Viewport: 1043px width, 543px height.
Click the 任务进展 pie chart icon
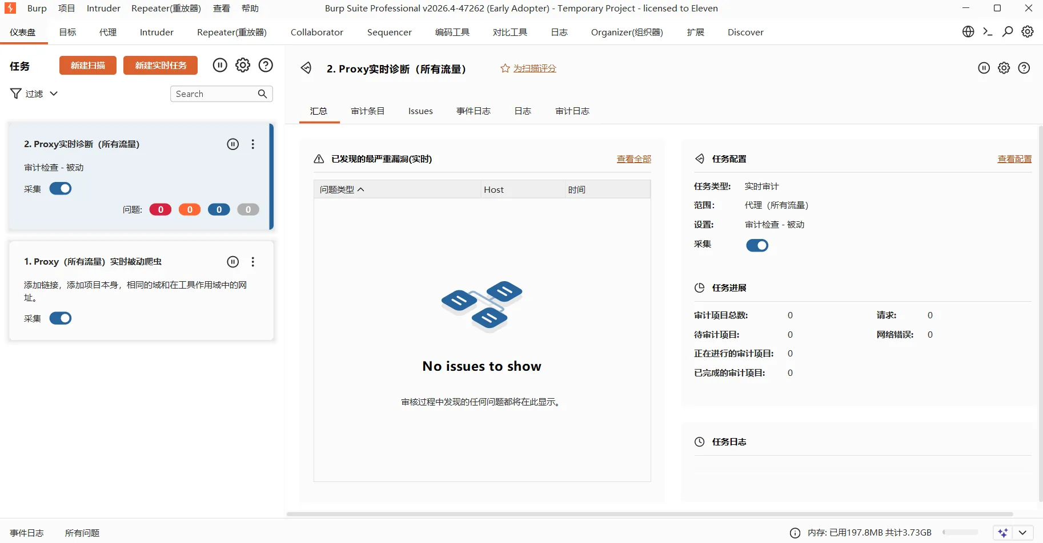(x=699, y=287)
